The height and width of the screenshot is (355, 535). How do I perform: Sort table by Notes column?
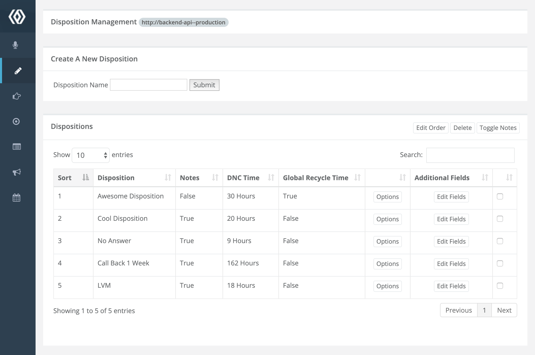pyautogui.click(x=199, y=178)
